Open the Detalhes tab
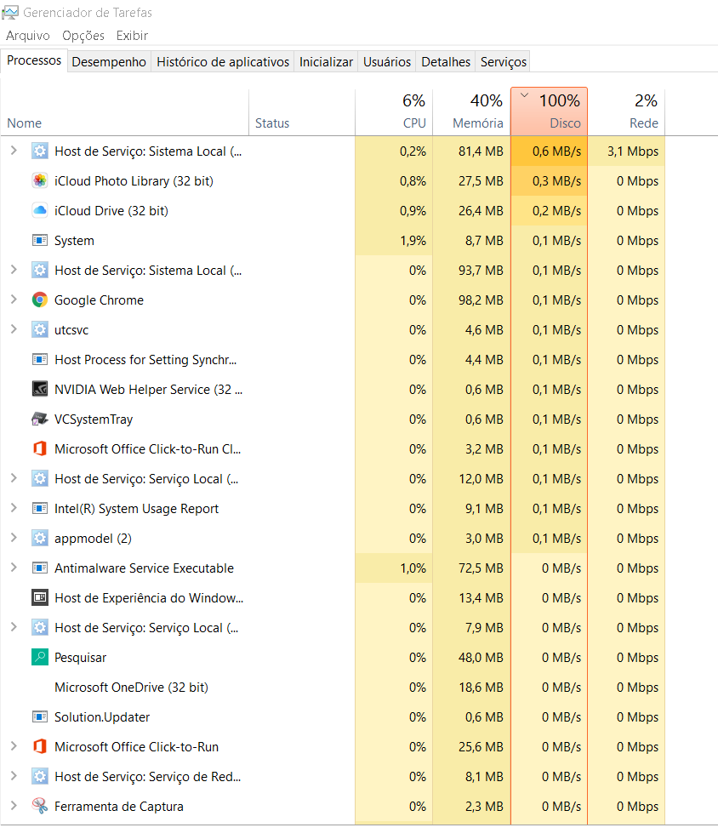 (x=446, y=62)
